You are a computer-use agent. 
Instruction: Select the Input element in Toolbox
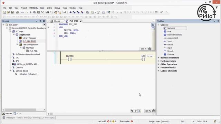pos(168,48)
